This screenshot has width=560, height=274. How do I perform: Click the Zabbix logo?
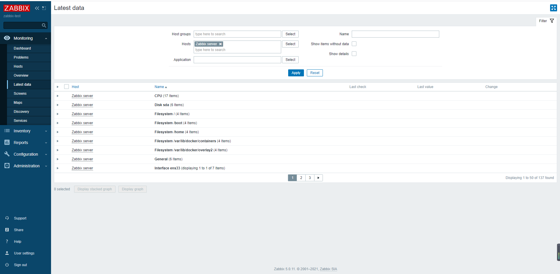click(x=17, y=8)
